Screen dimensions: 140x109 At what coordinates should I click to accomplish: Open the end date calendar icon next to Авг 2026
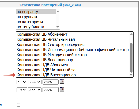[62, 89]
